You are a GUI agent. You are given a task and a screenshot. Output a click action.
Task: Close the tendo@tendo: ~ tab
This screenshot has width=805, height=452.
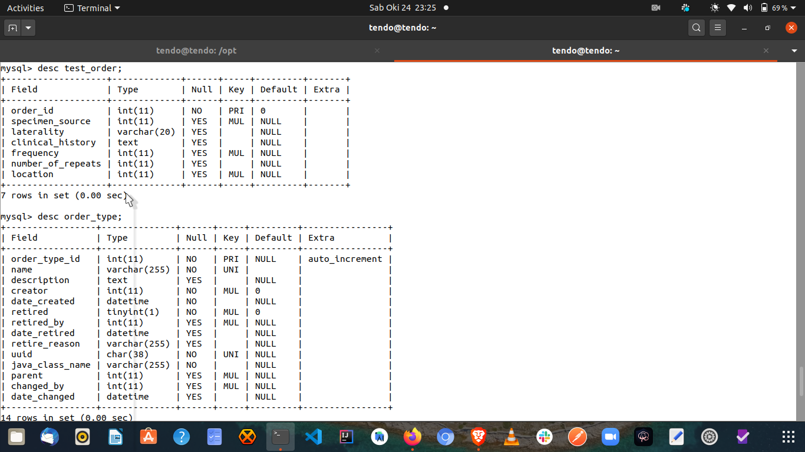(766, 51)
